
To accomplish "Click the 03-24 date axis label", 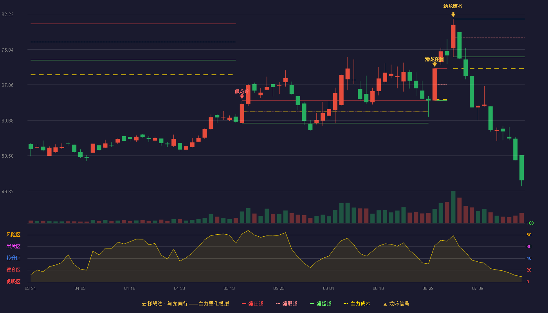I will (x=30, y=288).
